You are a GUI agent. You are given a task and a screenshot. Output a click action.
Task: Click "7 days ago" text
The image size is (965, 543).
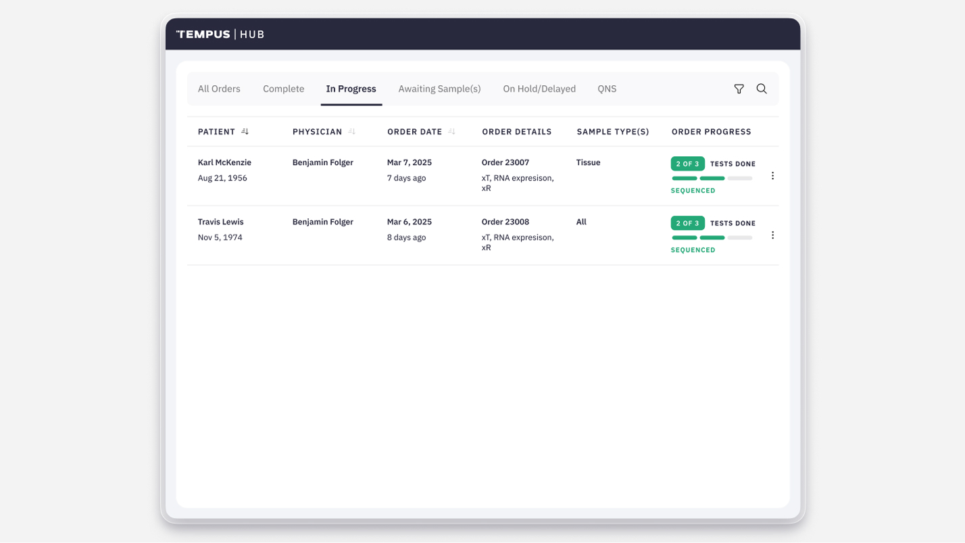click(406, 179)
